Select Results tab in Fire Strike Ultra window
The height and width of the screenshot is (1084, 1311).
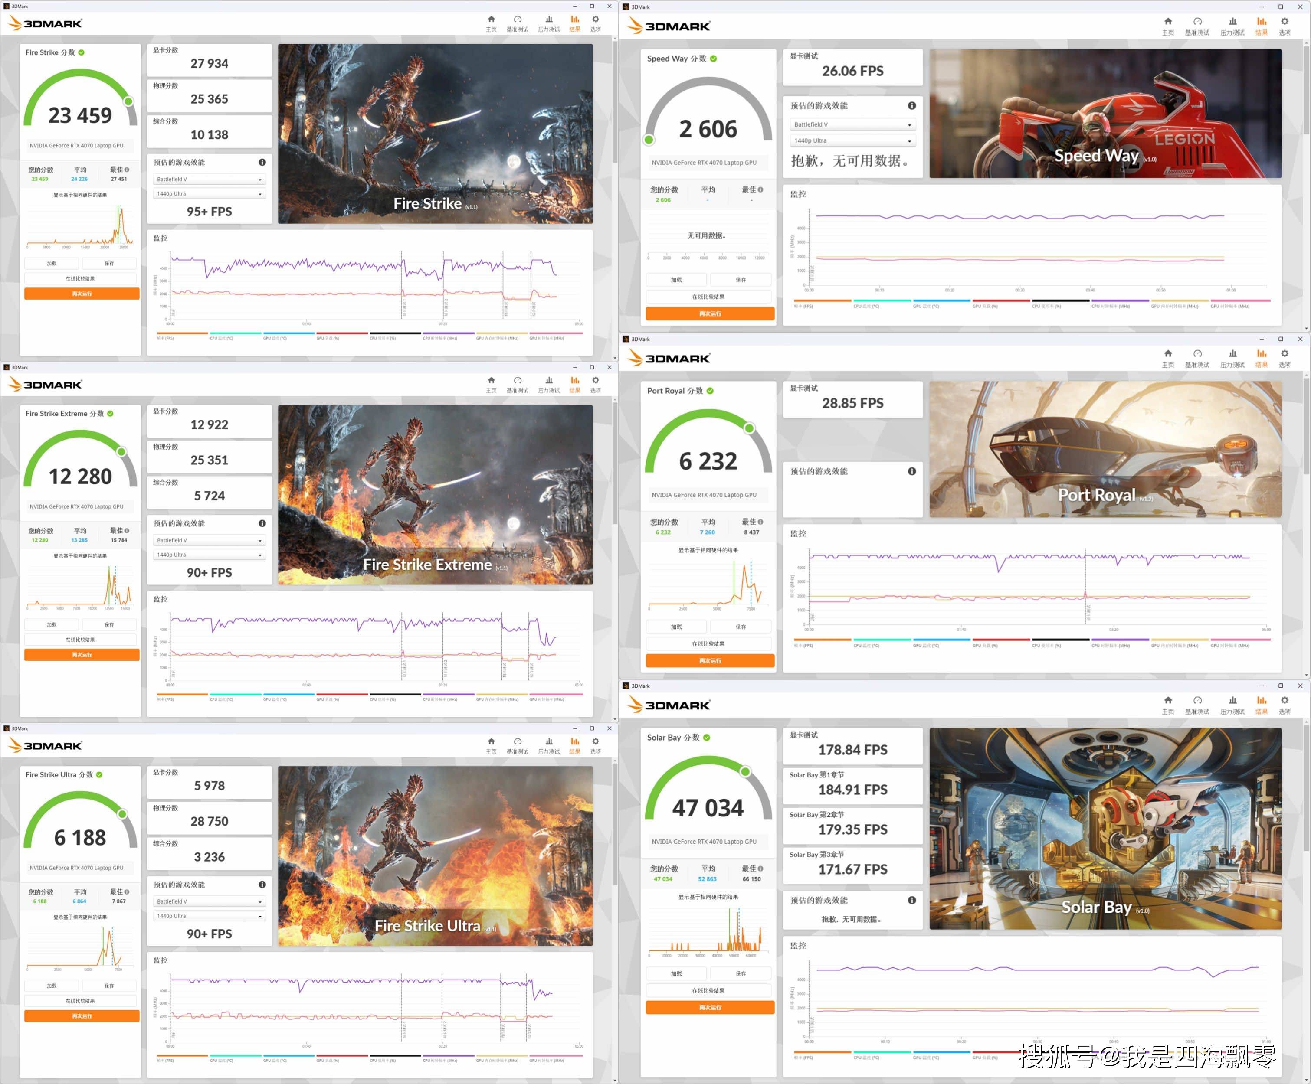[x=574, y=746]
